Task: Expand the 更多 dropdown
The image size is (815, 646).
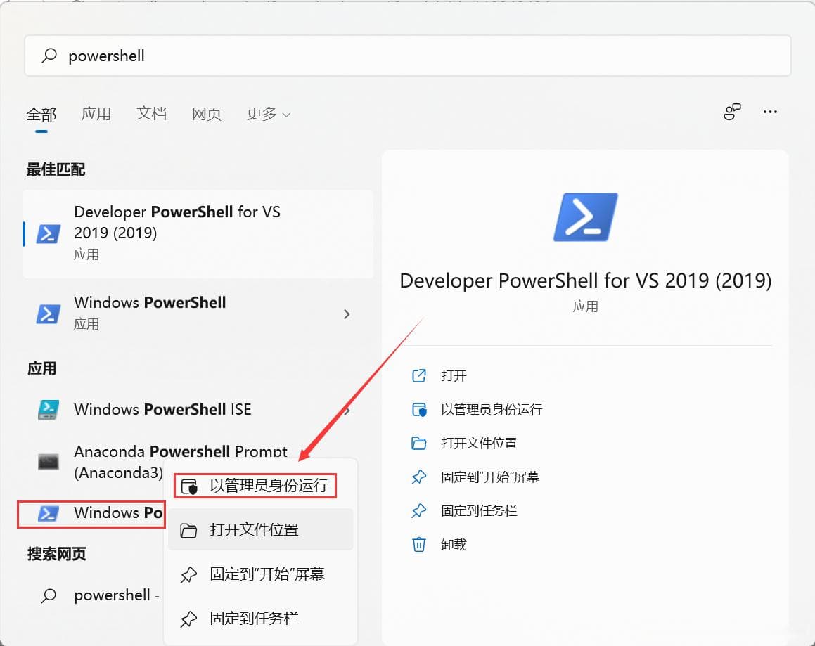Action: [268, 114]
